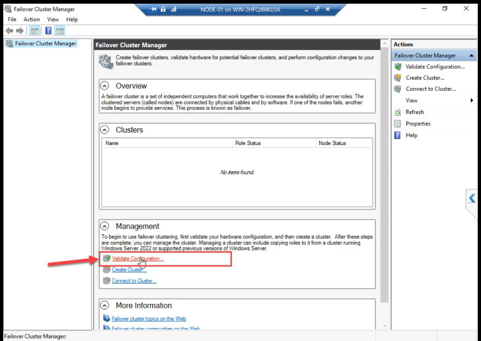This screenshot has width=481, height=341.
Task: Click the blue Help toolbar icon
Action: tap(48, 31)
